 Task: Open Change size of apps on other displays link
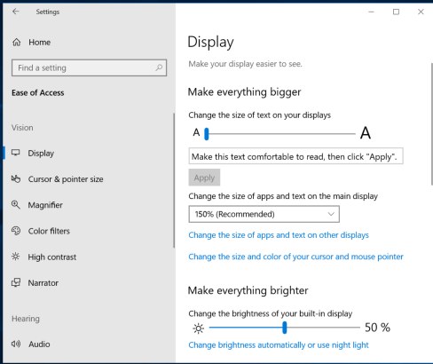pyautogui.click(x=279, y=235)
